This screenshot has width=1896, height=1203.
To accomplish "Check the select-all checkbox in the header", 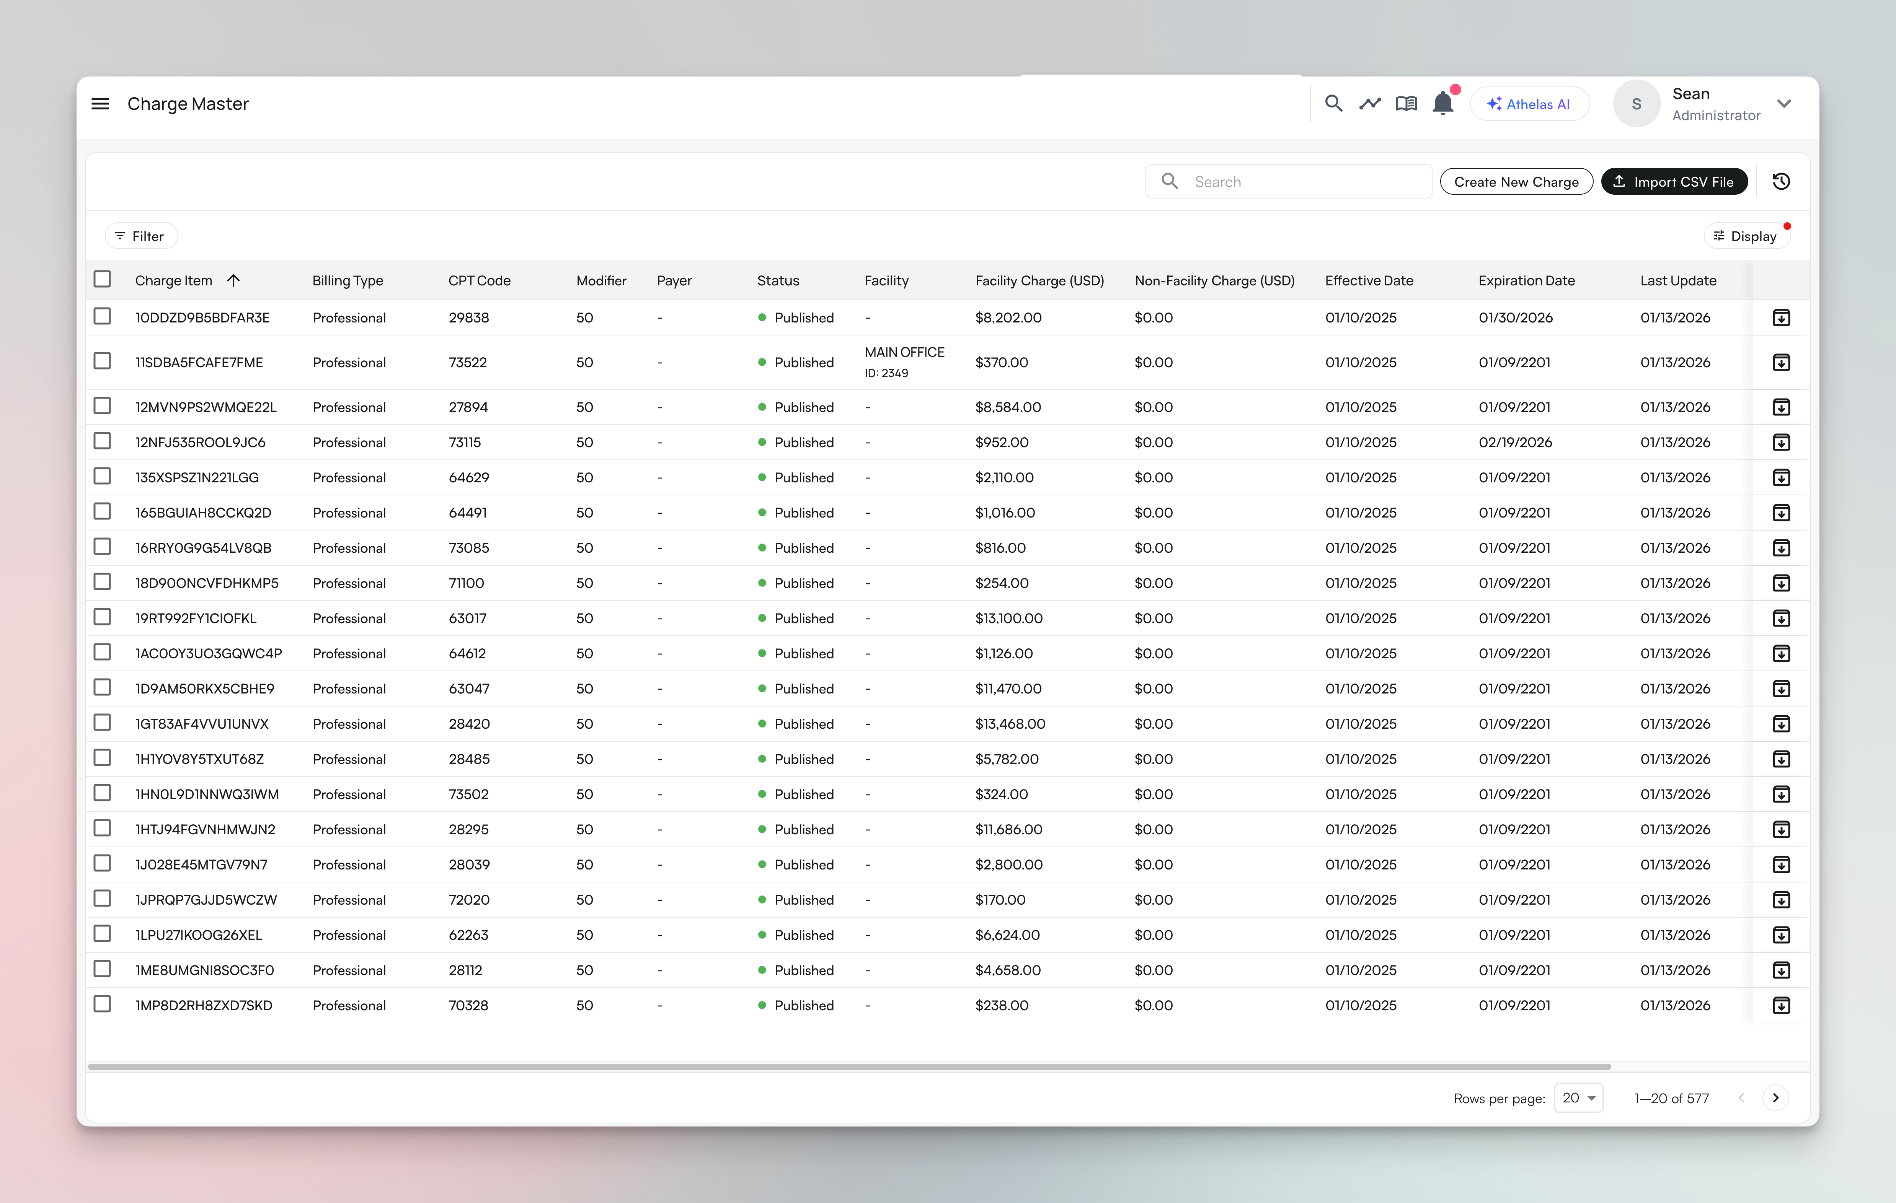I will [x=102, y=279].
